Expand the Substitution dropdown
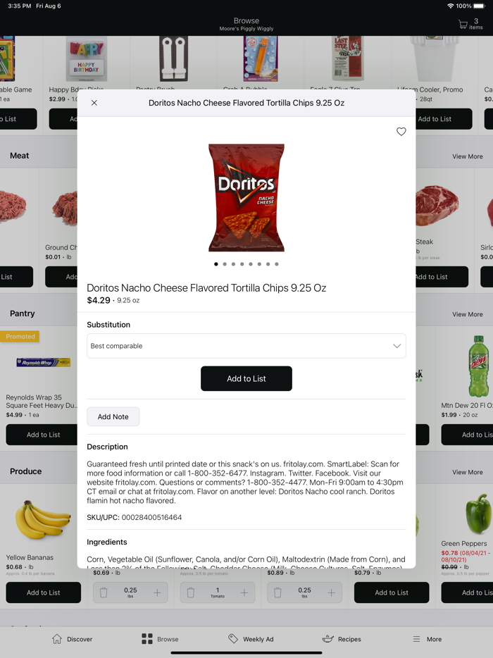The height and width of the screenshot is (658, 493). pos(246,346)
